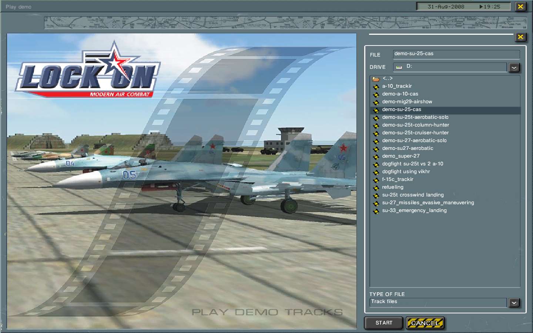Click the parent folder icon
Viewport: 533px width, 333px height.
376,79
